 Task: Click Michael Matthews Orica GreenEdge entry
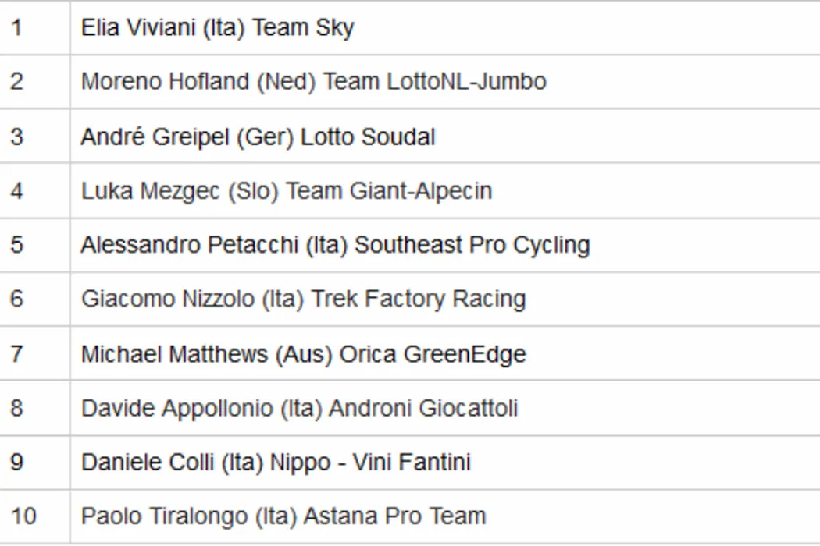click(x=303, y=354)
